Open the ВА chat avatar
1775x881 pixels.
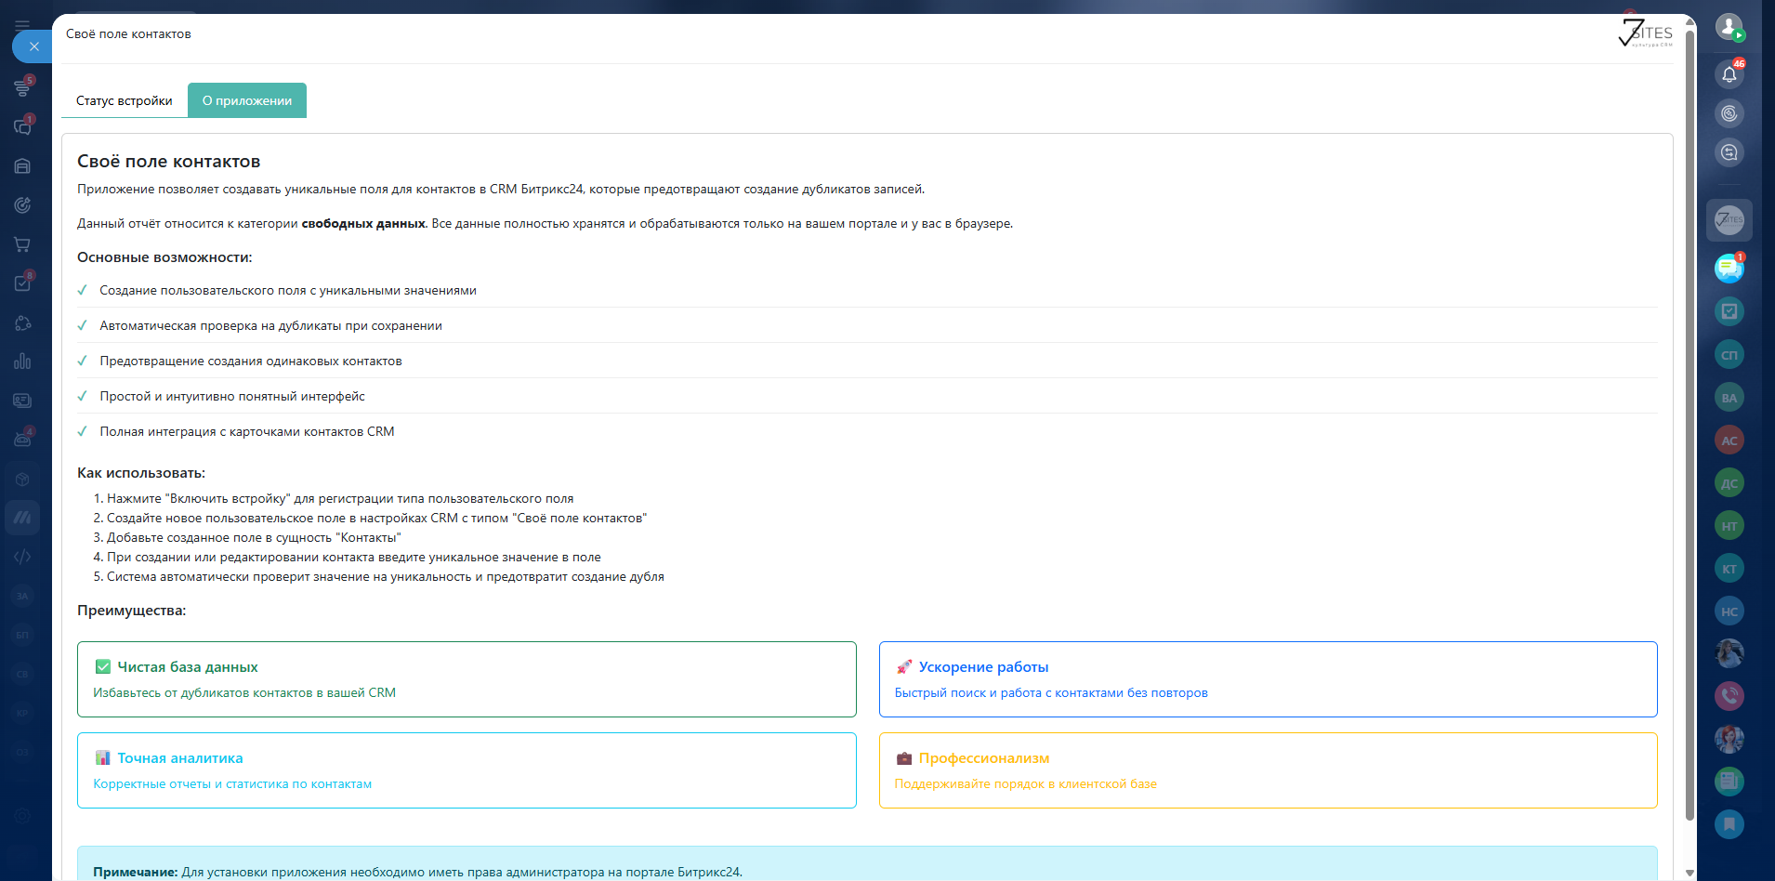[1729, 397]
